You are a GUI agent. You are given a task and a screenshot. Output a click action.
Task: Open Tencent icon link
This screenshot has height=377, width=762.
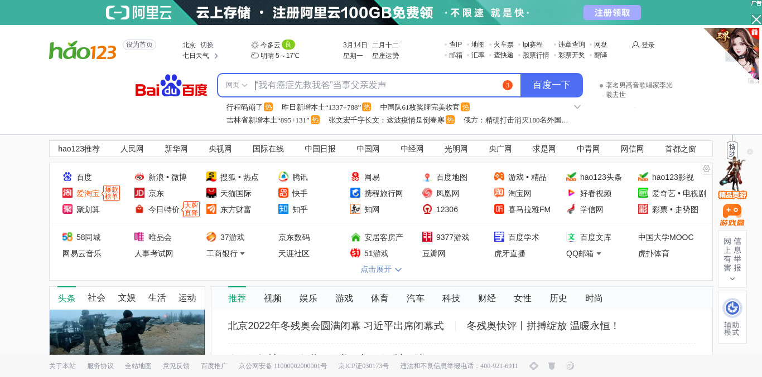[283, 177]
